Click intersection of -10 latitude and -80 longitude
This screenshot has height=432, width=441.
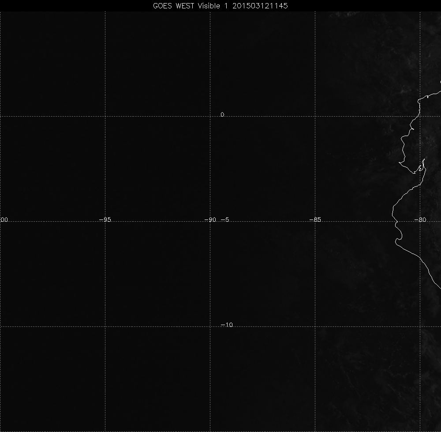tap(420, 327)
